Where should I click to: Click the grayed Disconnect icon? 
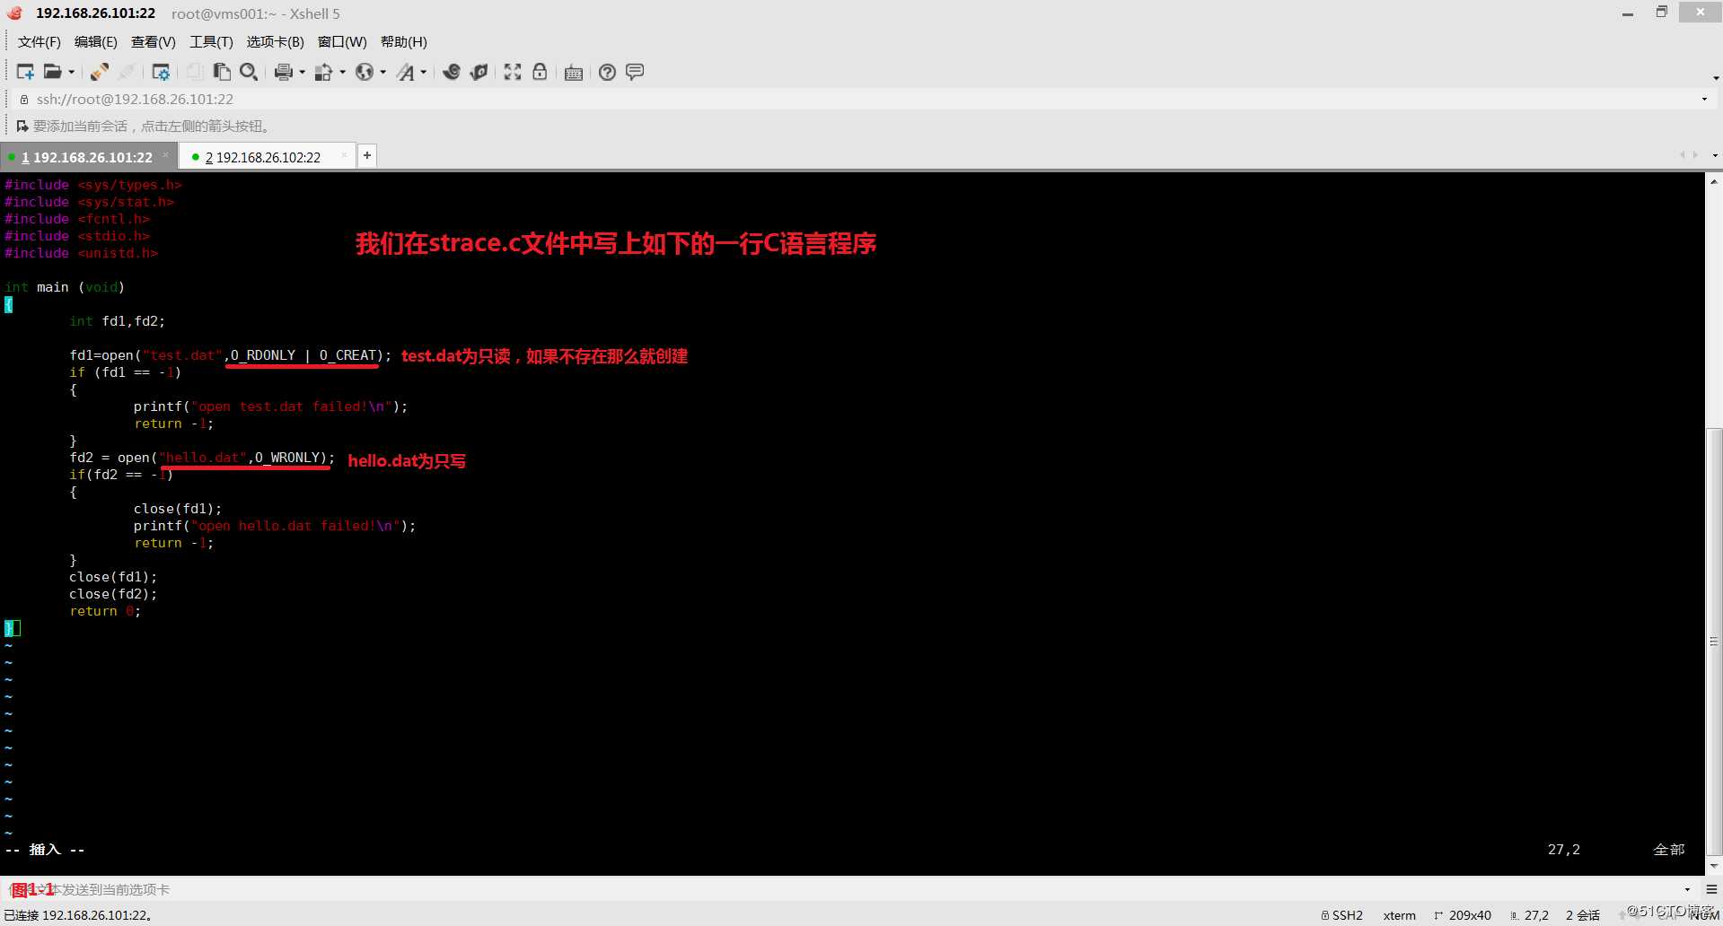(x=127, y=72)
